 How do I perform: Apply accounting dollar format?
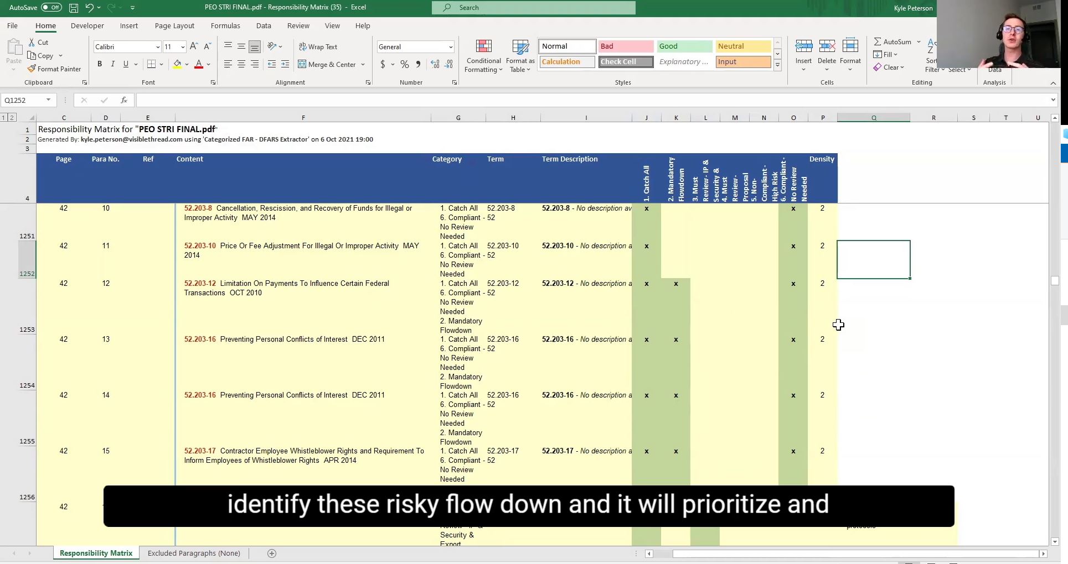point(383,64)
